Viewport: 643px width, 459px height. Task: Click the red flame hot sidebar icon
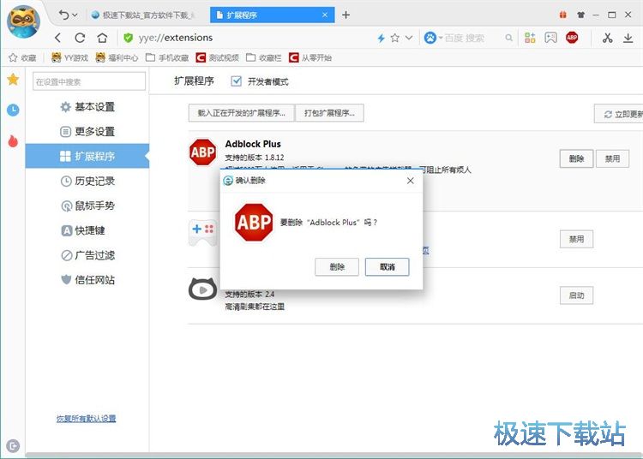[13, 140]
